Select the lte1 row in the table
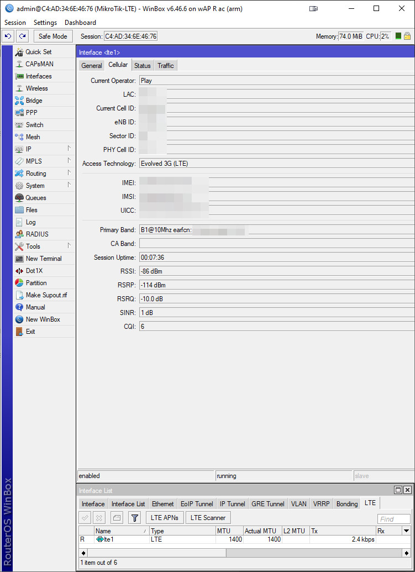This screenshot has height=572, width=415. click(245, 539)
